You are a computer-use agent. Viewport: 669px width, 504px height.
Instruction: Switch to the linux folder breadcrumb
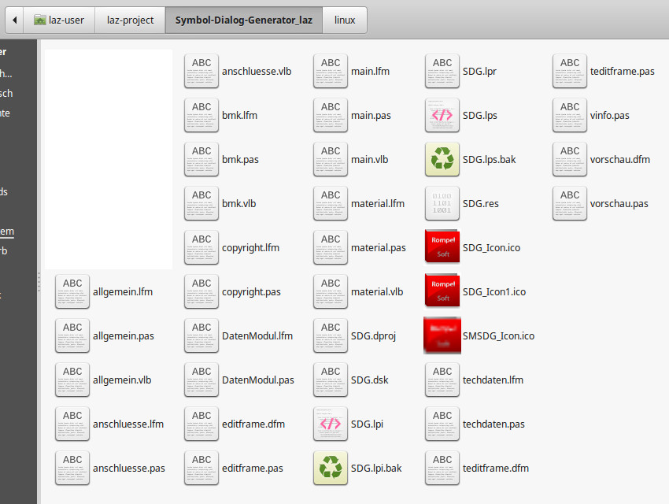345,20
